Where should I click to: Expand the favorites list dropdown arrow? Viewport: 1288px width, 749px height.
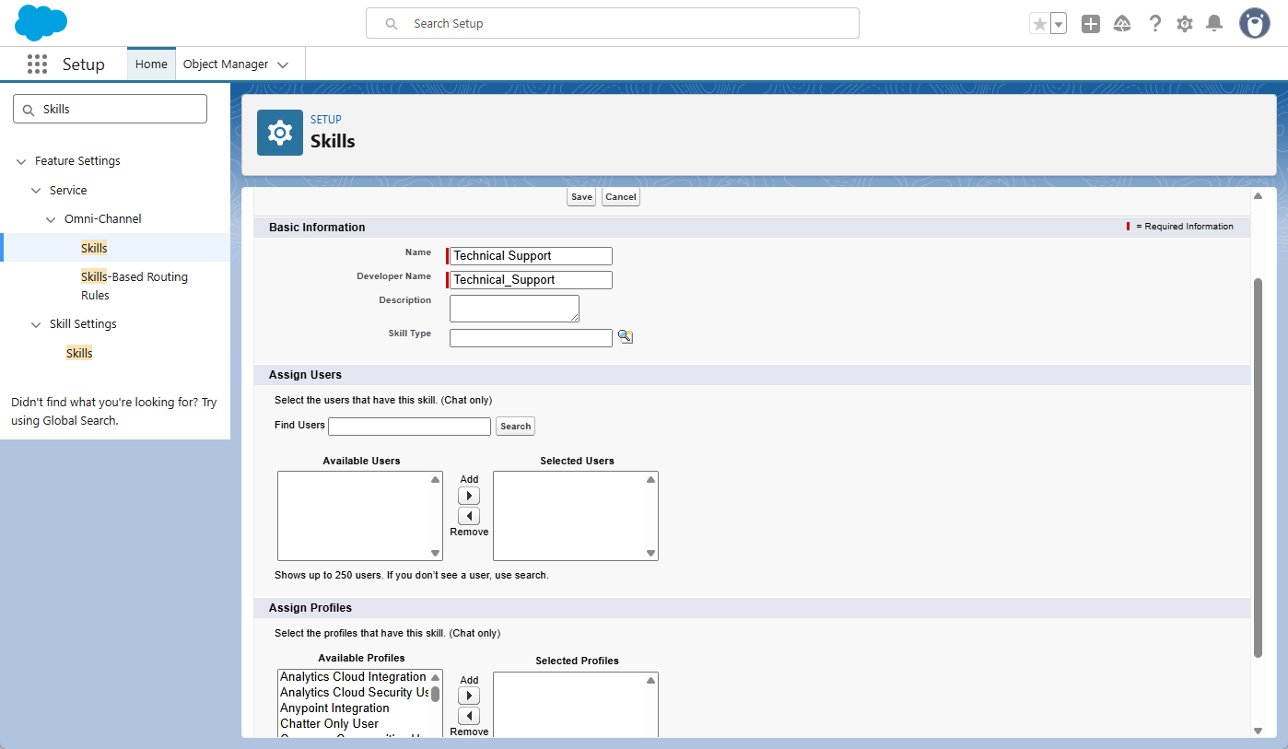click(x=1059, y=24)
